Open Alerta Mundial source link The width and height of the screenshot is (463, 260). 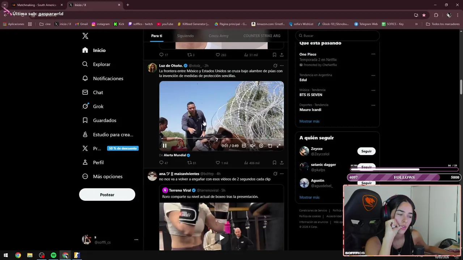coord(177,155)
